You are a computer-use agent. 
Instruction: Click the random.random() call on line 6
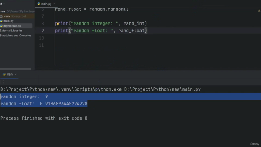click(x=109, y=9)
